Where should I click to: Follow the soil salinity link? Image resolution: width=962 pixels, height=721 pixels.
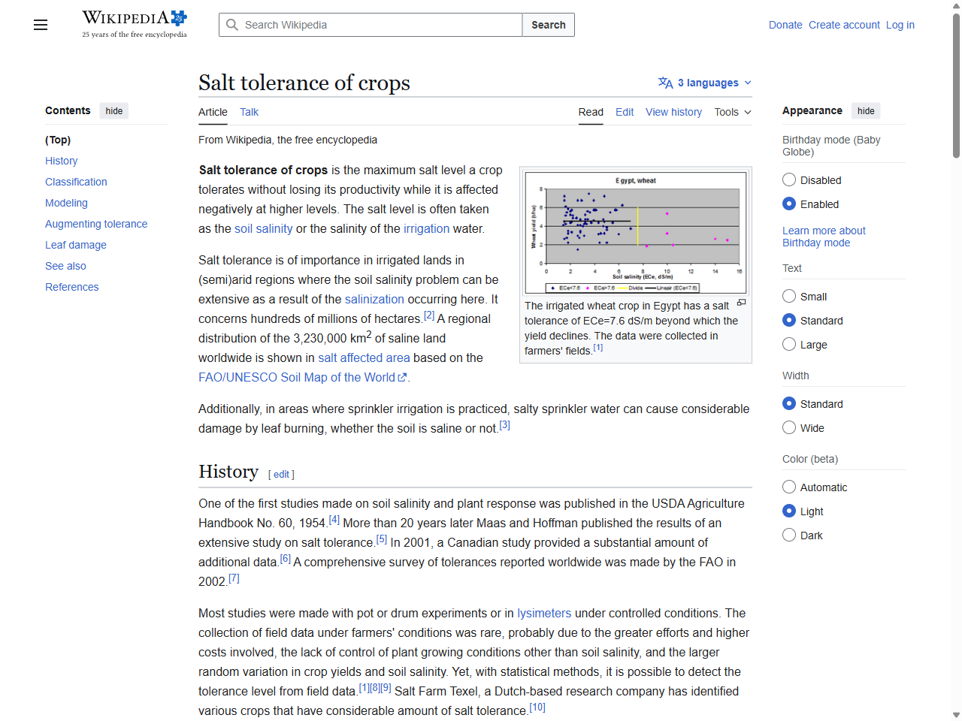263,228
